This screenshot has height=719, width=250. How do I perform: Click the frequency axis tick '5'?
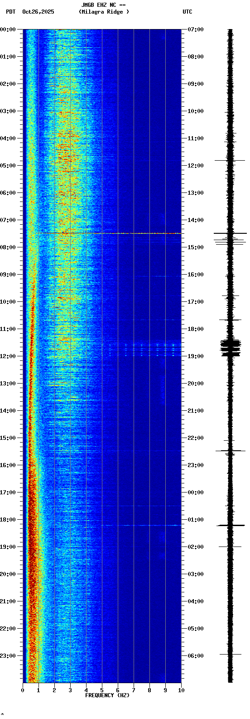pyautogui.click(x=102, y=690)
